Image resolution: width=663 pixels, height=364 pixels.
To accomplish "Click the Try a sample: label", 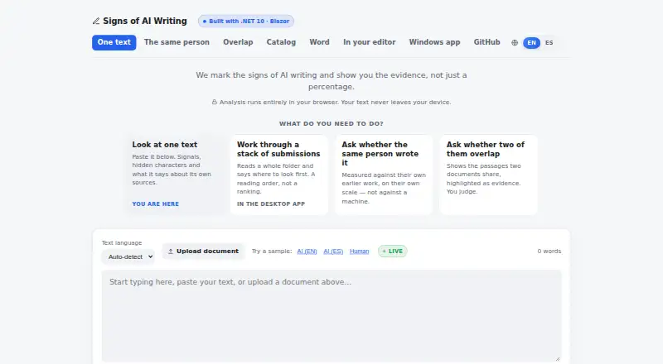I will click(x=272, y=251).
